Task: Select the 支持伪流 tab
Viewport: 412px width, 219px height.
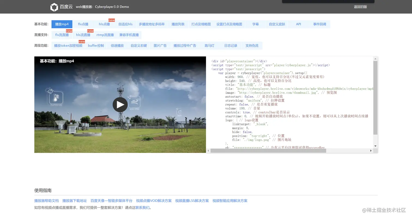Action: tap(252, 45)
